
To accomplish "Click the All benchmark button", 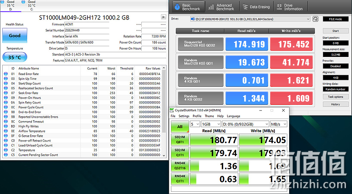I will 180,127.
